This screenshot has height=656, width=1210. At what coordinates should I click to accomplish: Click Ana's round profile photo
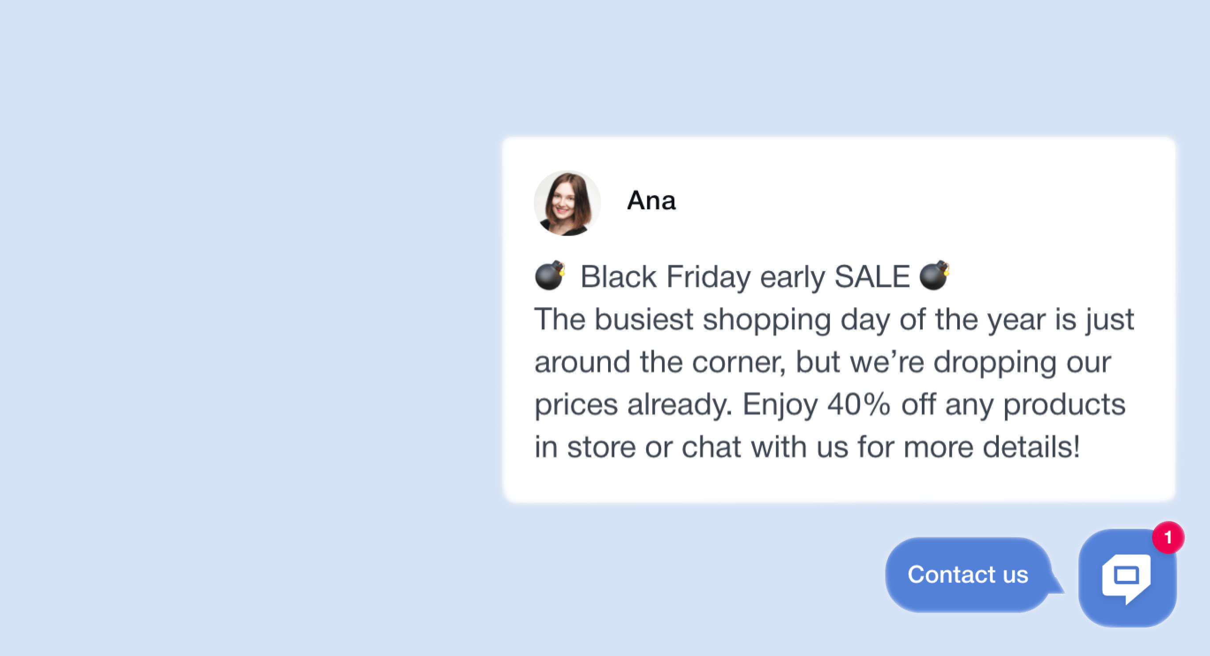tap(567, 203)
